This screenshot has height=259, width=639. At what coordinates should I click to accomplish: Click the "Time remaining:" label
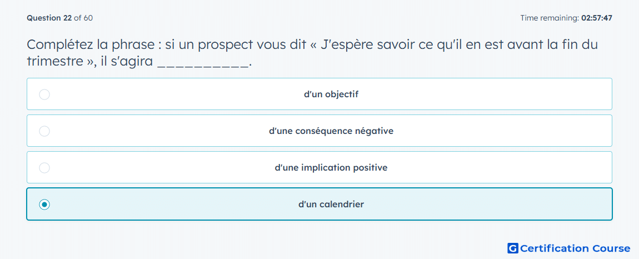(550, 18)
